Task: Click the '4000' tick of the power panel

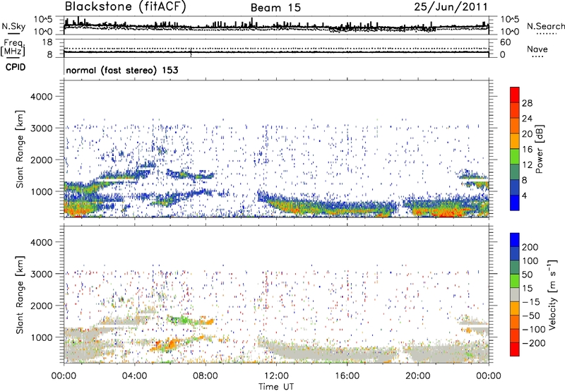Action: click(x=42, y=97)
